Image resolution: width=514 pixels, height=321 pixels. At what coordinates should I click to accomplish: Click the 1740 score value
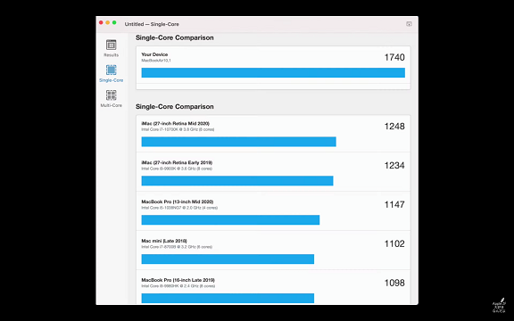tap(394, 57)
